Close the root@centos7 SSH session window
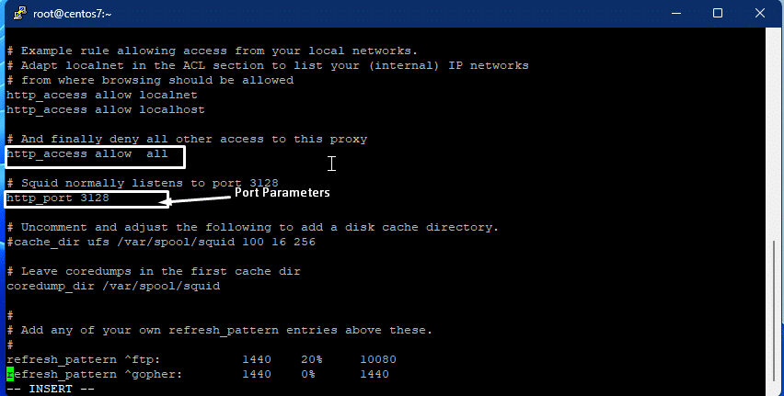 tap(760, 13)
